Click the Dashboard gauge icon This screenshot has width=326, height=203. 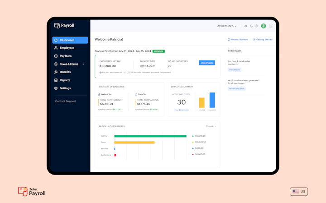(x=56, y=40)
